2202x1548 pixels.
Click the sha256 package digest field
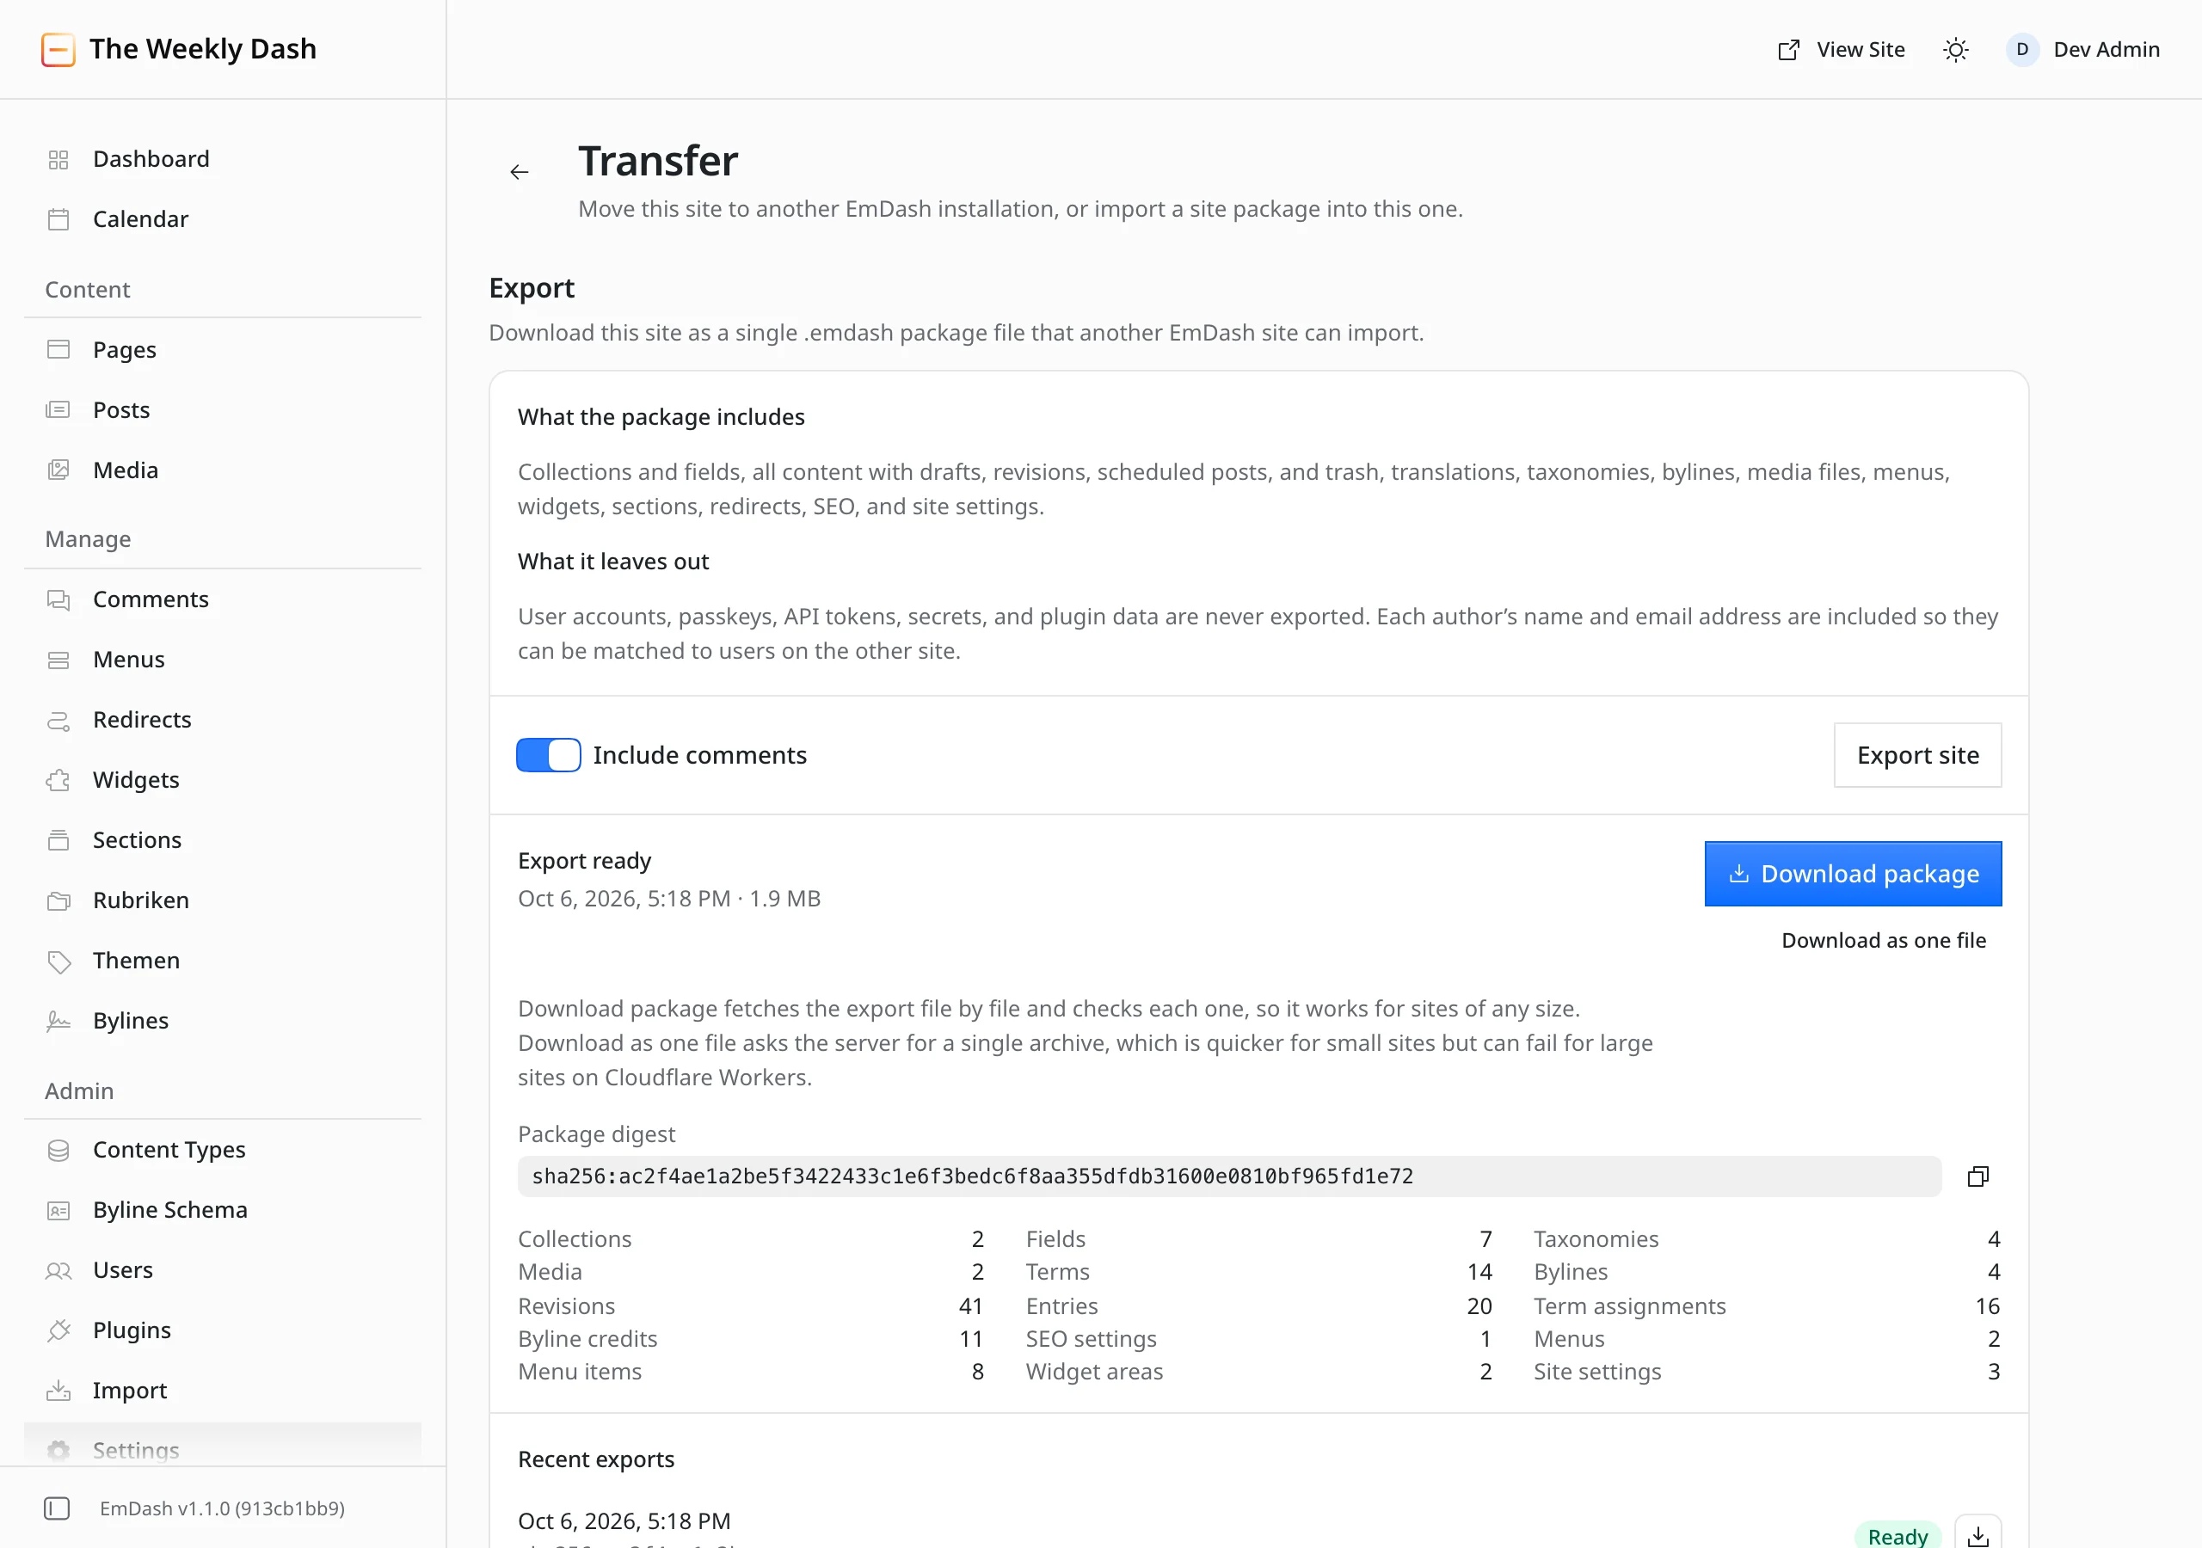[x=1229, y=1176]
